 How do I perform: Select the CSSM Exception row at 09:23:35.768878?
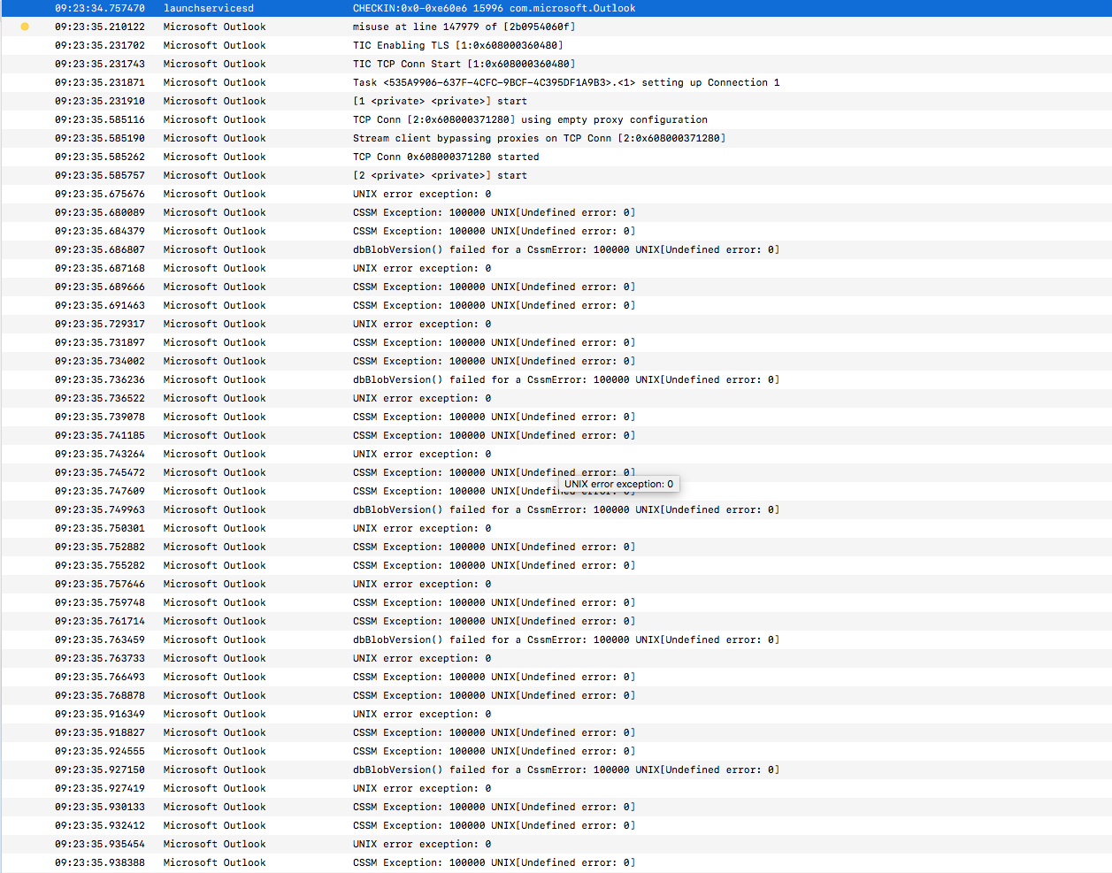(556, 695)
